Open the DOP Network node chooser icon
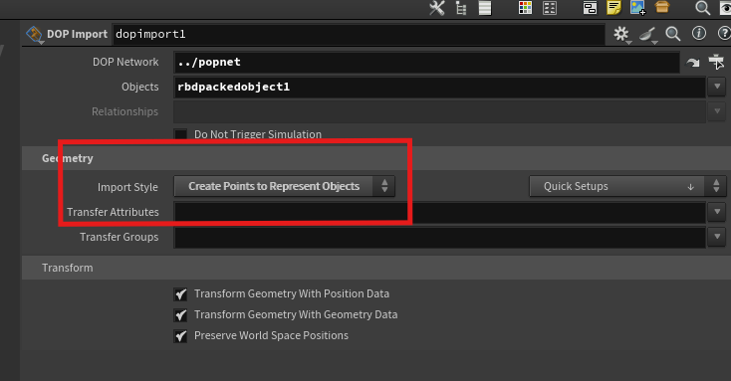This screenshot has height=381, width=731. coord(716,62)
